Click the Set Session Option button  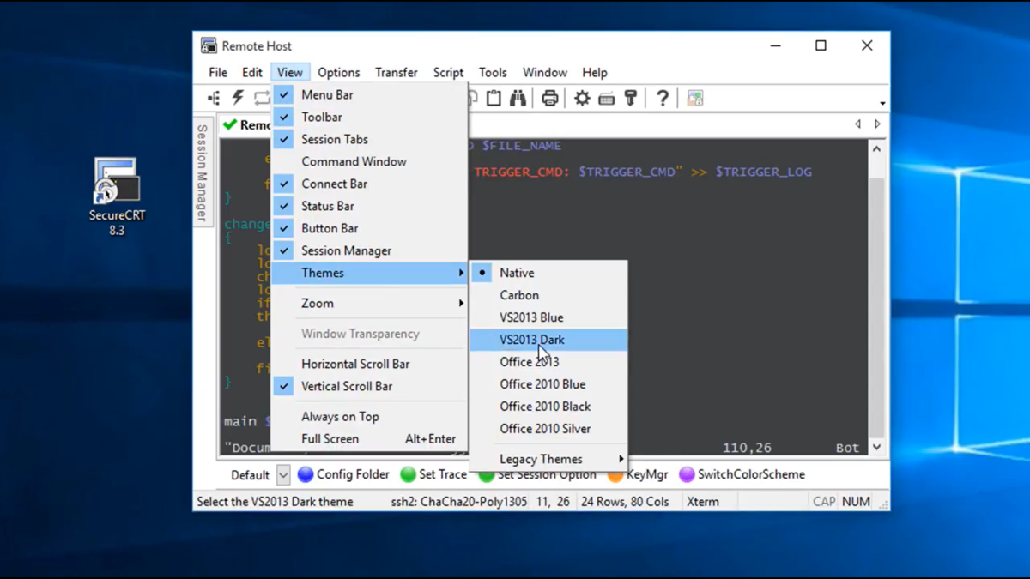537,474
